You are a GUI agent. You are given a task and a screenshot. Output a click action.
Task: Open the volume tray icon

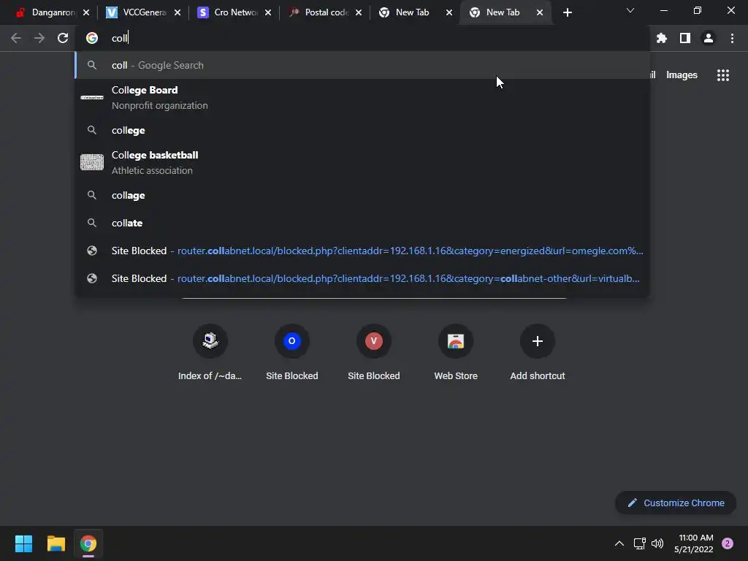click(657, 543)
